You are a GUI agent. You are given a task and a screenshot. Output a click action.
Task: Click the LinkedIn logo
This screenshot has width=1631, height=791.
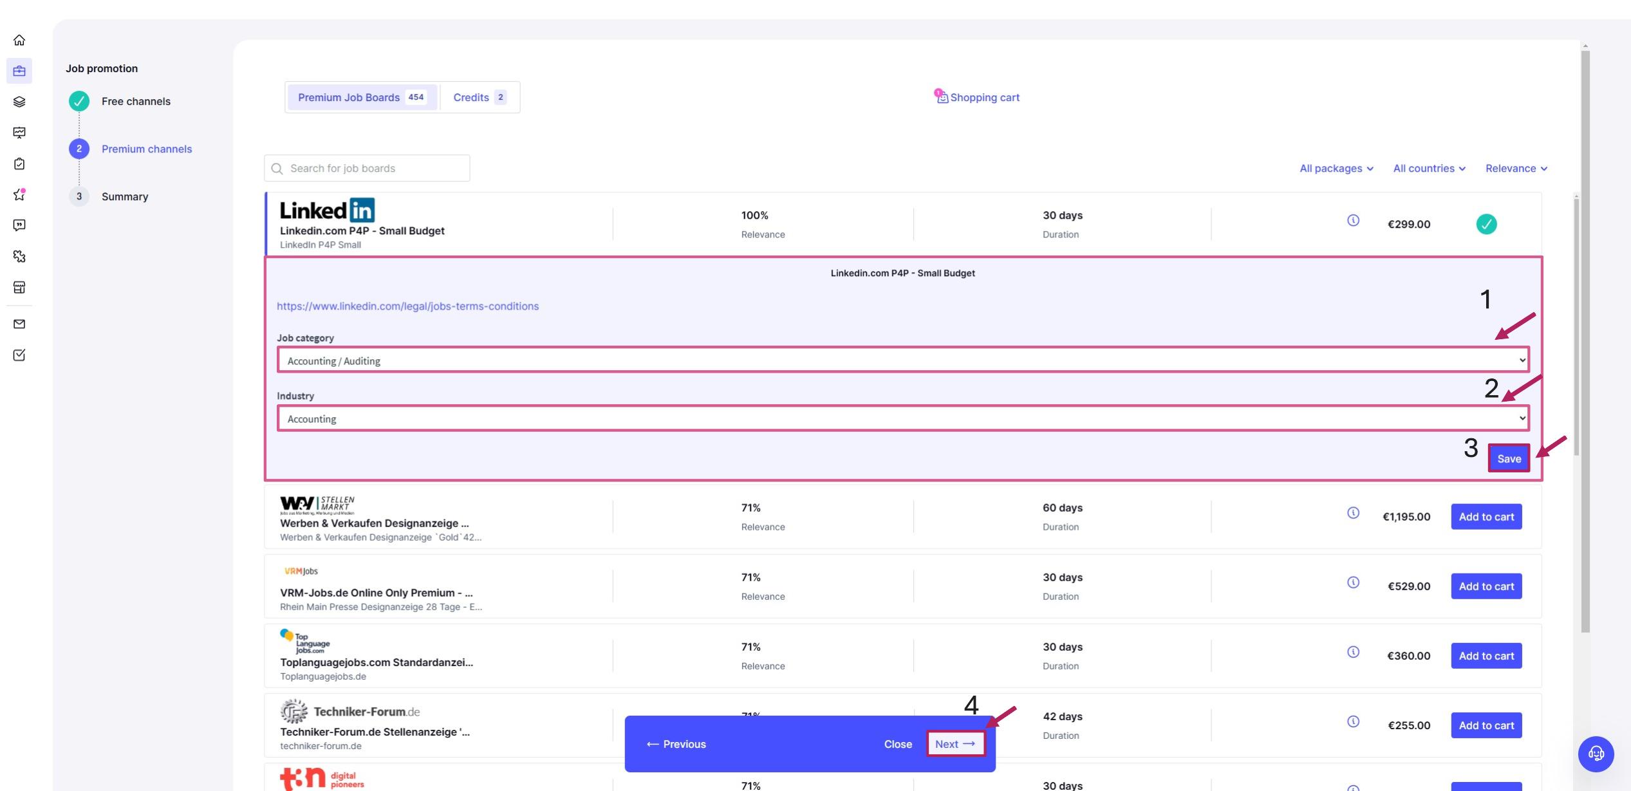(x=327, y=210)
